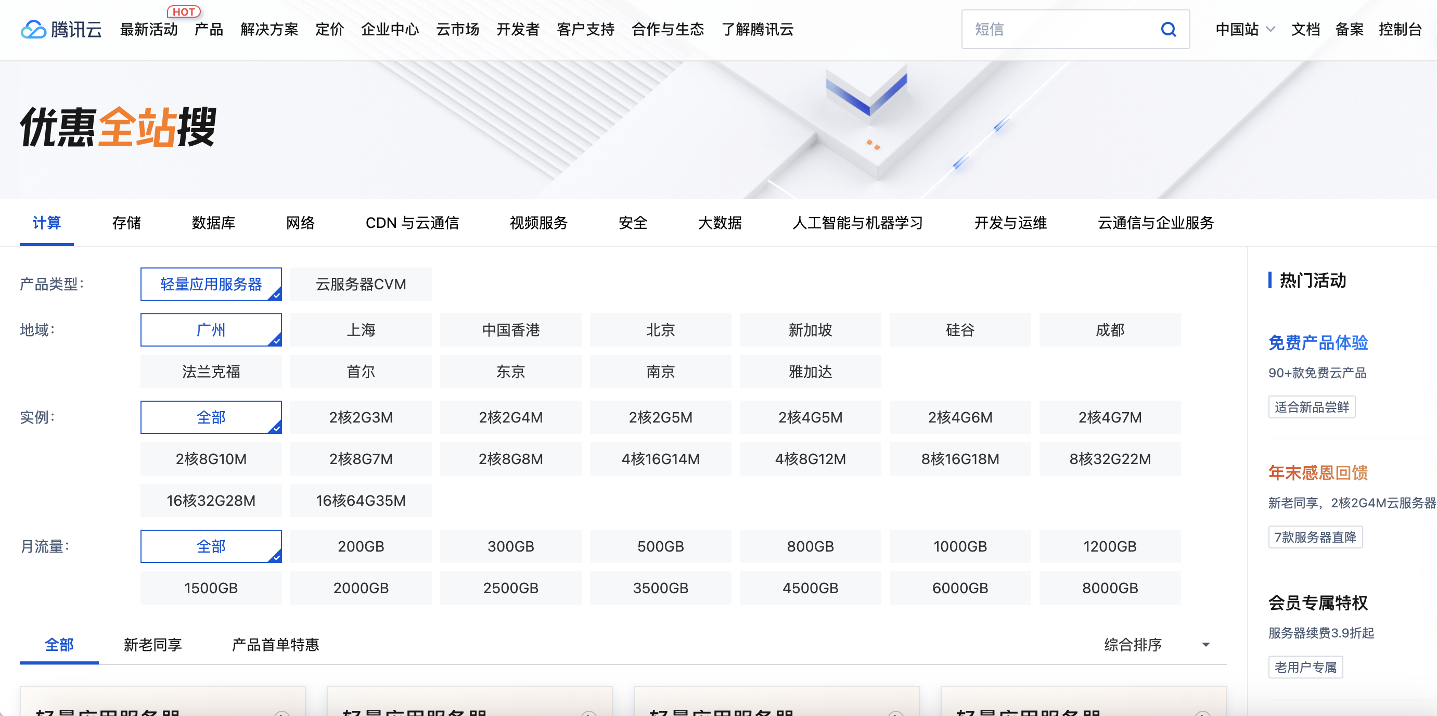
Task: Open the 备案 link
Action: pos(1350,29)
